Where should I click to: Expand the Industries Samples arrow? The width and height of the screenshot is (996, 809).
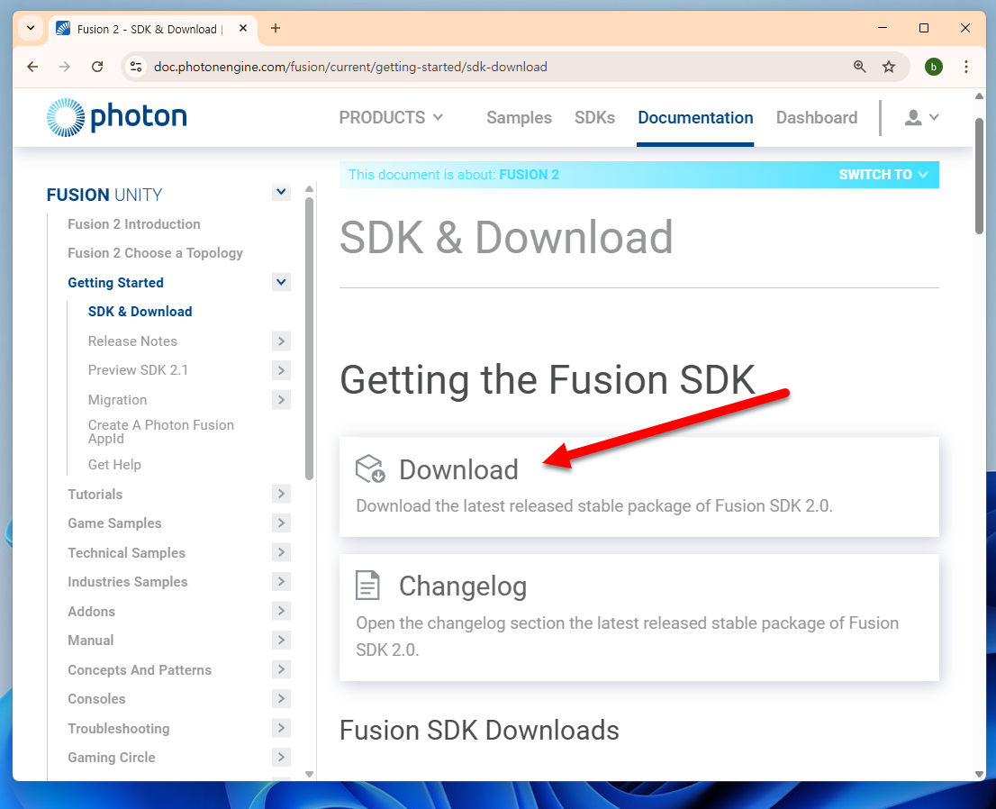tap(281, 581)
